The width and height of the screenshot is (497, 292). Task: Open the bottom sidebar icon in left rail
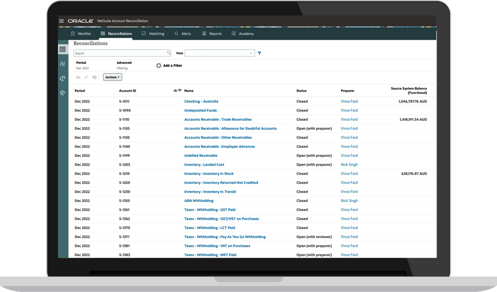click(62, 93)
